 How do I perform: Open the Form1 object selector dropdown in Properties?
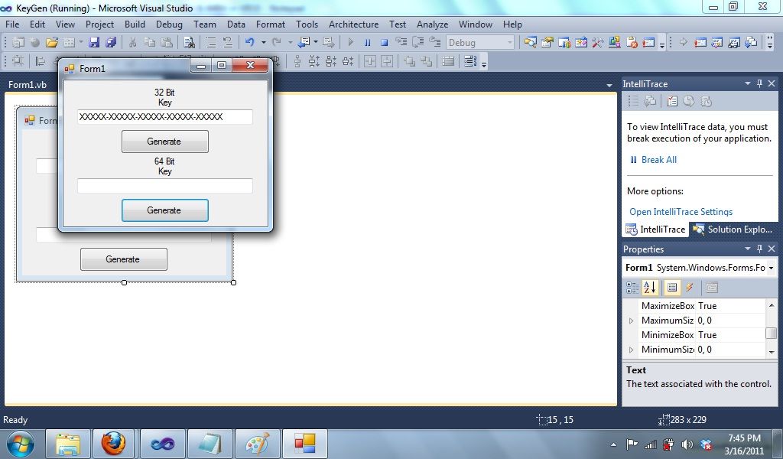[x=771, y=269]
